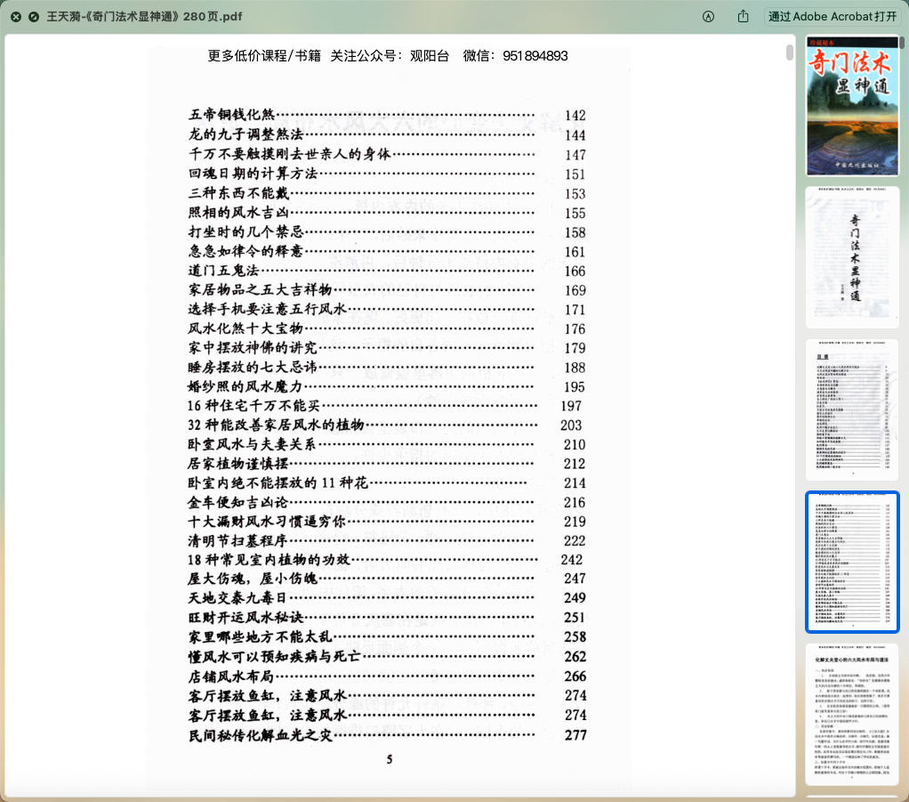The image size is (909, 802).
Task: Click the 五帝铜钱化煞 contents entry
Action: tap(232, 115)
